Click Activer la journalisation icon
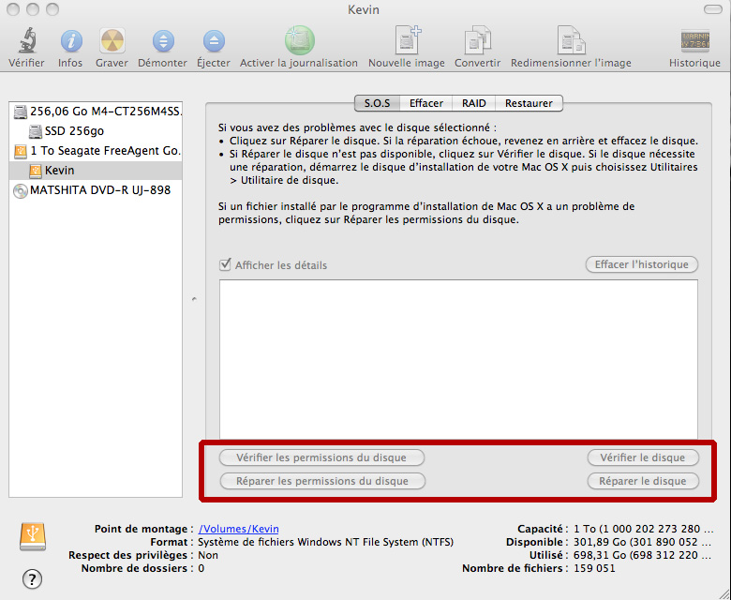This screenshot has height=600, width=731. coord(299,41)
